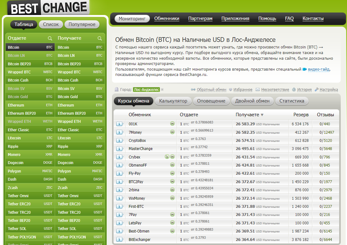
Task: Open info icon for 7Money exchanger
Action: (x=120, y=132)
